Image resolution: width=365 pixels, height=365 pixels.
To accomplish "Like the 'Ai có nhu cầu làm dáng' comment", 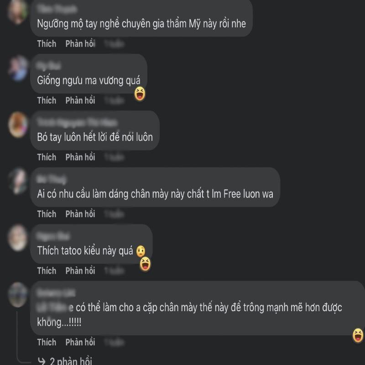I will 47,214.
